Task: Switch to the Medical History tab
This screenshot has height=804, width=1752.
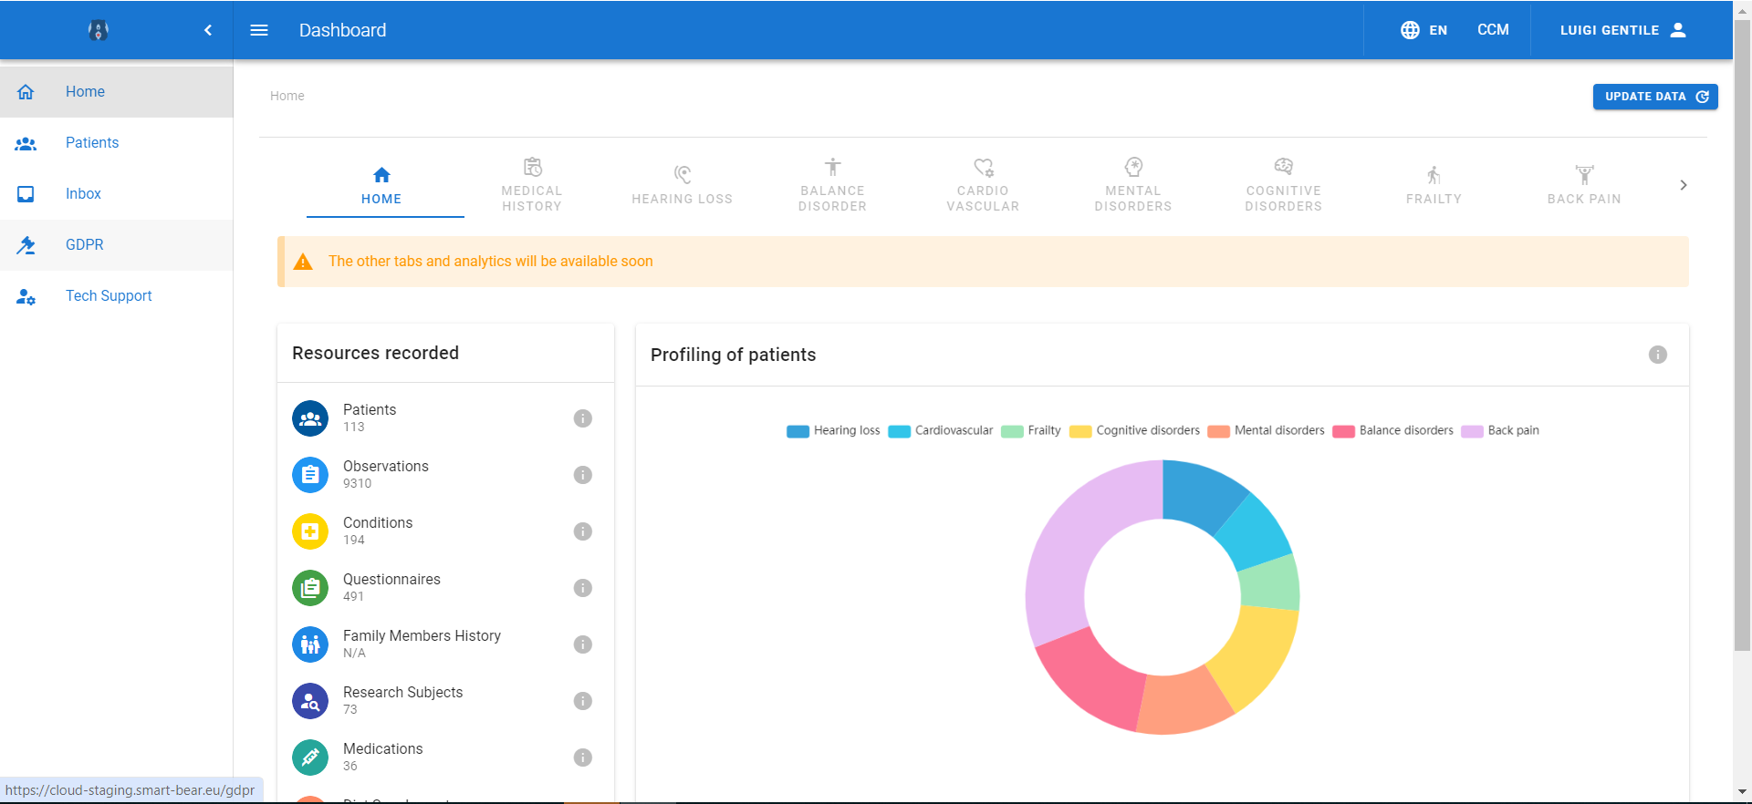Action: (x=532, y=185)
